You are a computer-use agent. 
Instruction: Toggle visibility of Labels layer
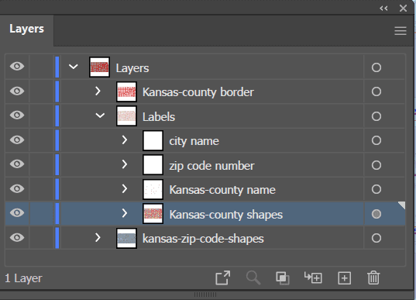(x=17, y=116)
